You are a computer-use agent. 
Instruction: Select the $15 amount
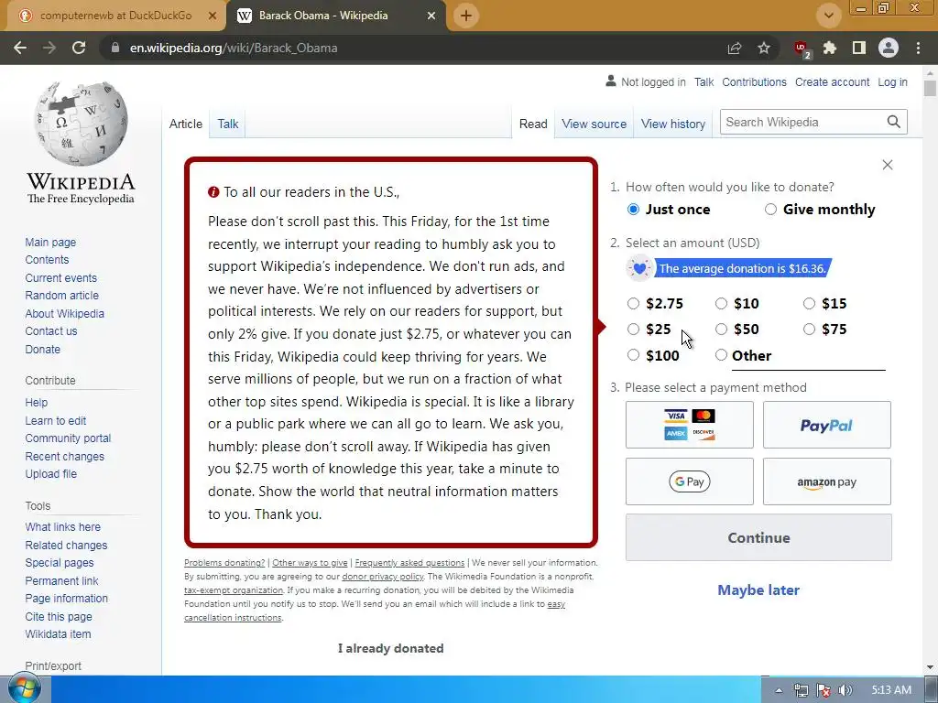tap(809, 304)
